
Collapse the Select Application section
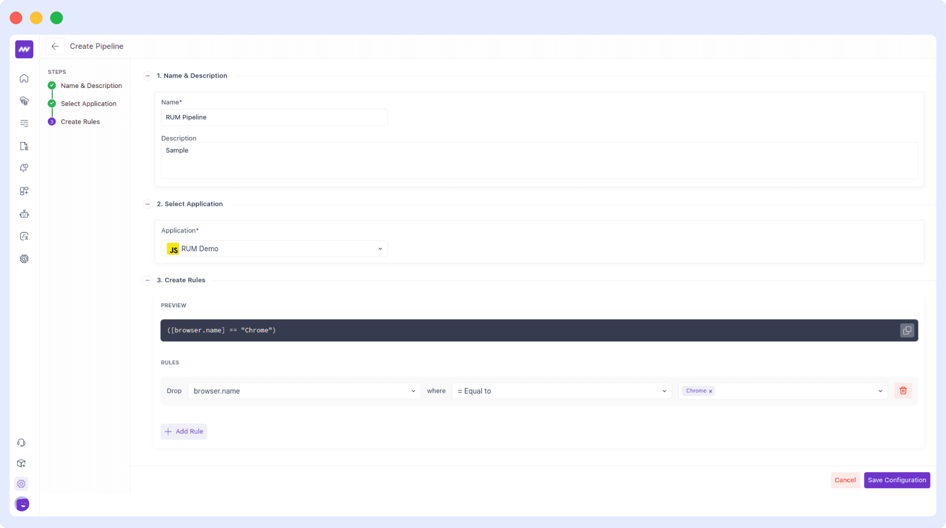coord(147,204)
